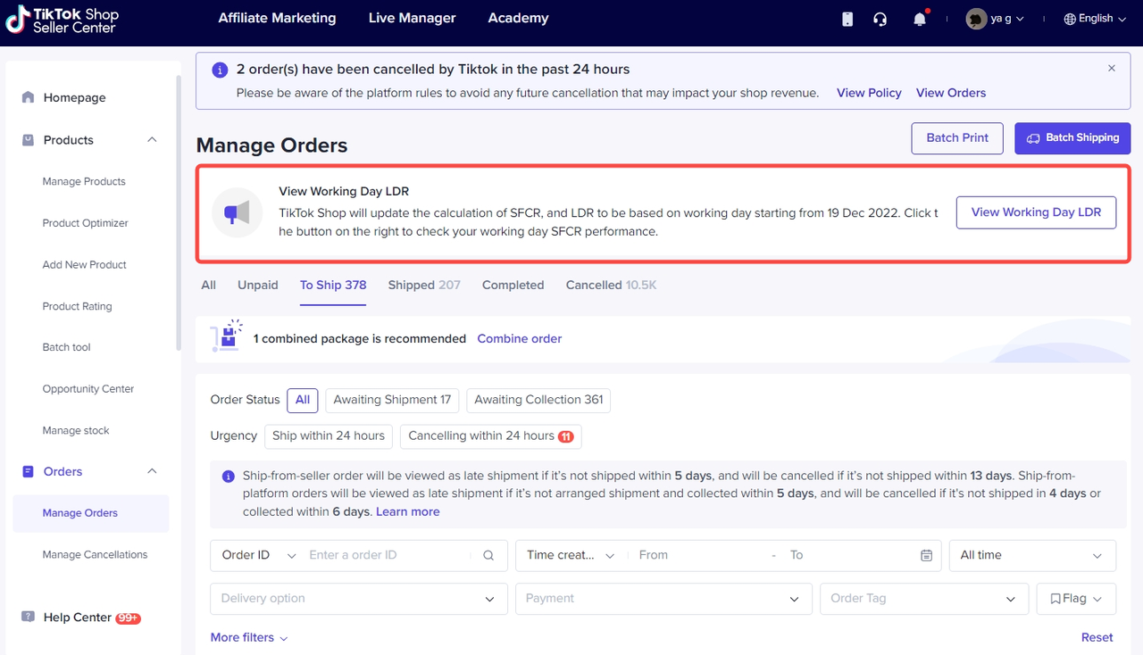The image size is (1143, 655).
Task: Open the notifications bell
Action: (x=920, y=19)
